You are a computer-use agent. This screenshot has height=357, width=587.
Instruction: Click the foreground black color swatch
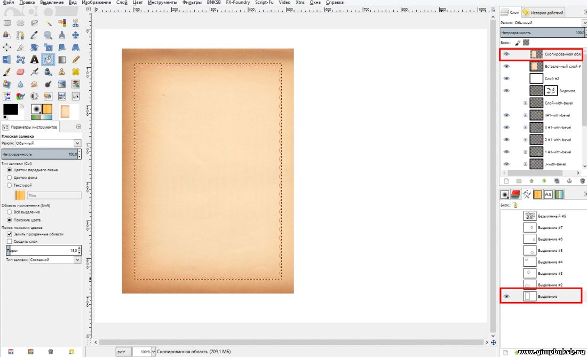[10, 109]
